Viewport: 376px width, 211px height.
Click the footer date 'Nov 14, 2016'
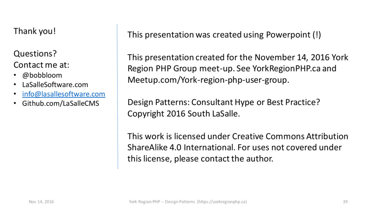click(x=41, y=202)
